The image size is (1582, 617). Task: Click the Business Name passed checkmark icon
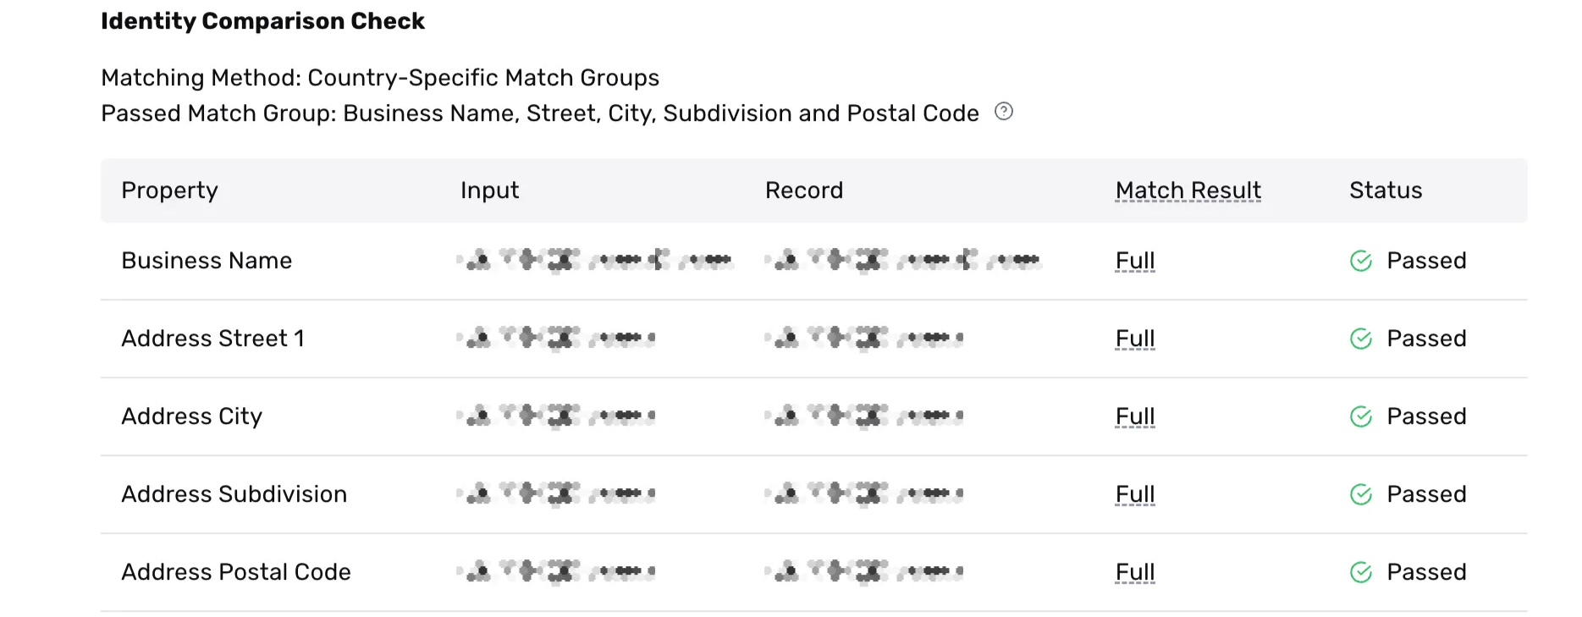click(x=1361, y=261)
